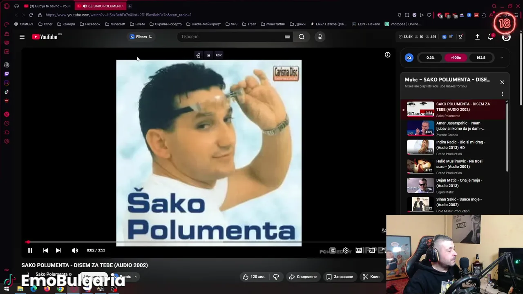523x294 pixels.
Task: Play Indira Radic - Bio si mi drag
Action: pos(454,147)
